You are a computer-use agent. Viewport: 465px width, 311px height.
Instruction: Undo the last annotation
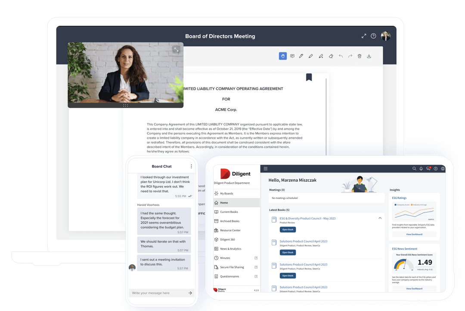(340, 56)
